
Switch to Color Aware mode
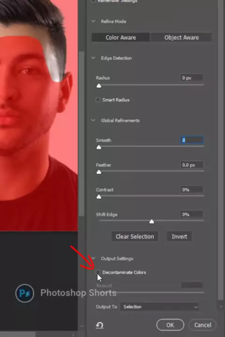120,37
